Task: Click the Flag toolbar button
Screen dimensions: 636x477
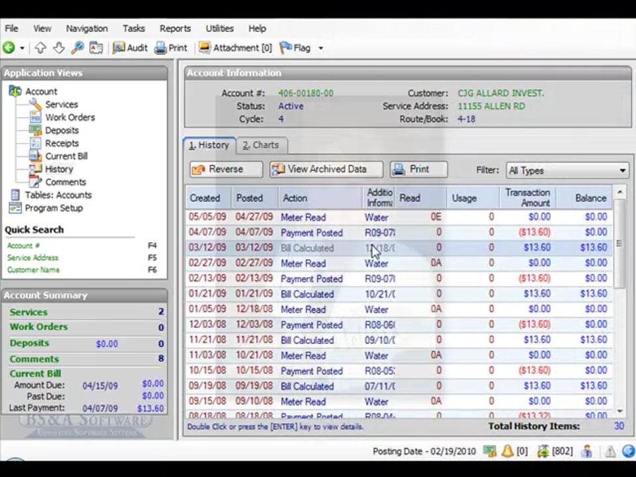Action: (x=295, y=48)
